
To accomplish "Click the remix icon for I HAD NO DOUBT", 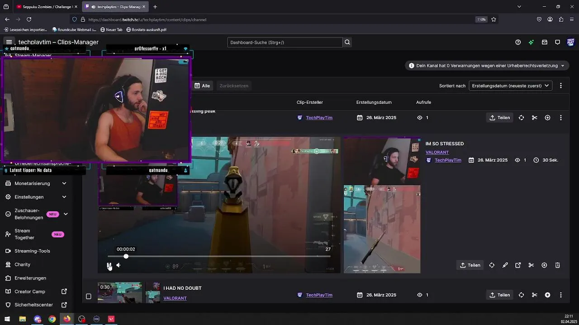I will click(x=521, y=295).
